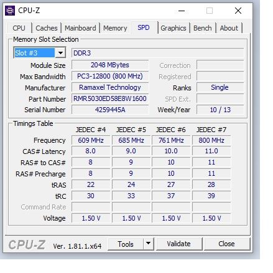This screenshot has height=273, width=273.
Task: Select the SPD tab
Action: tap(144, 27)
